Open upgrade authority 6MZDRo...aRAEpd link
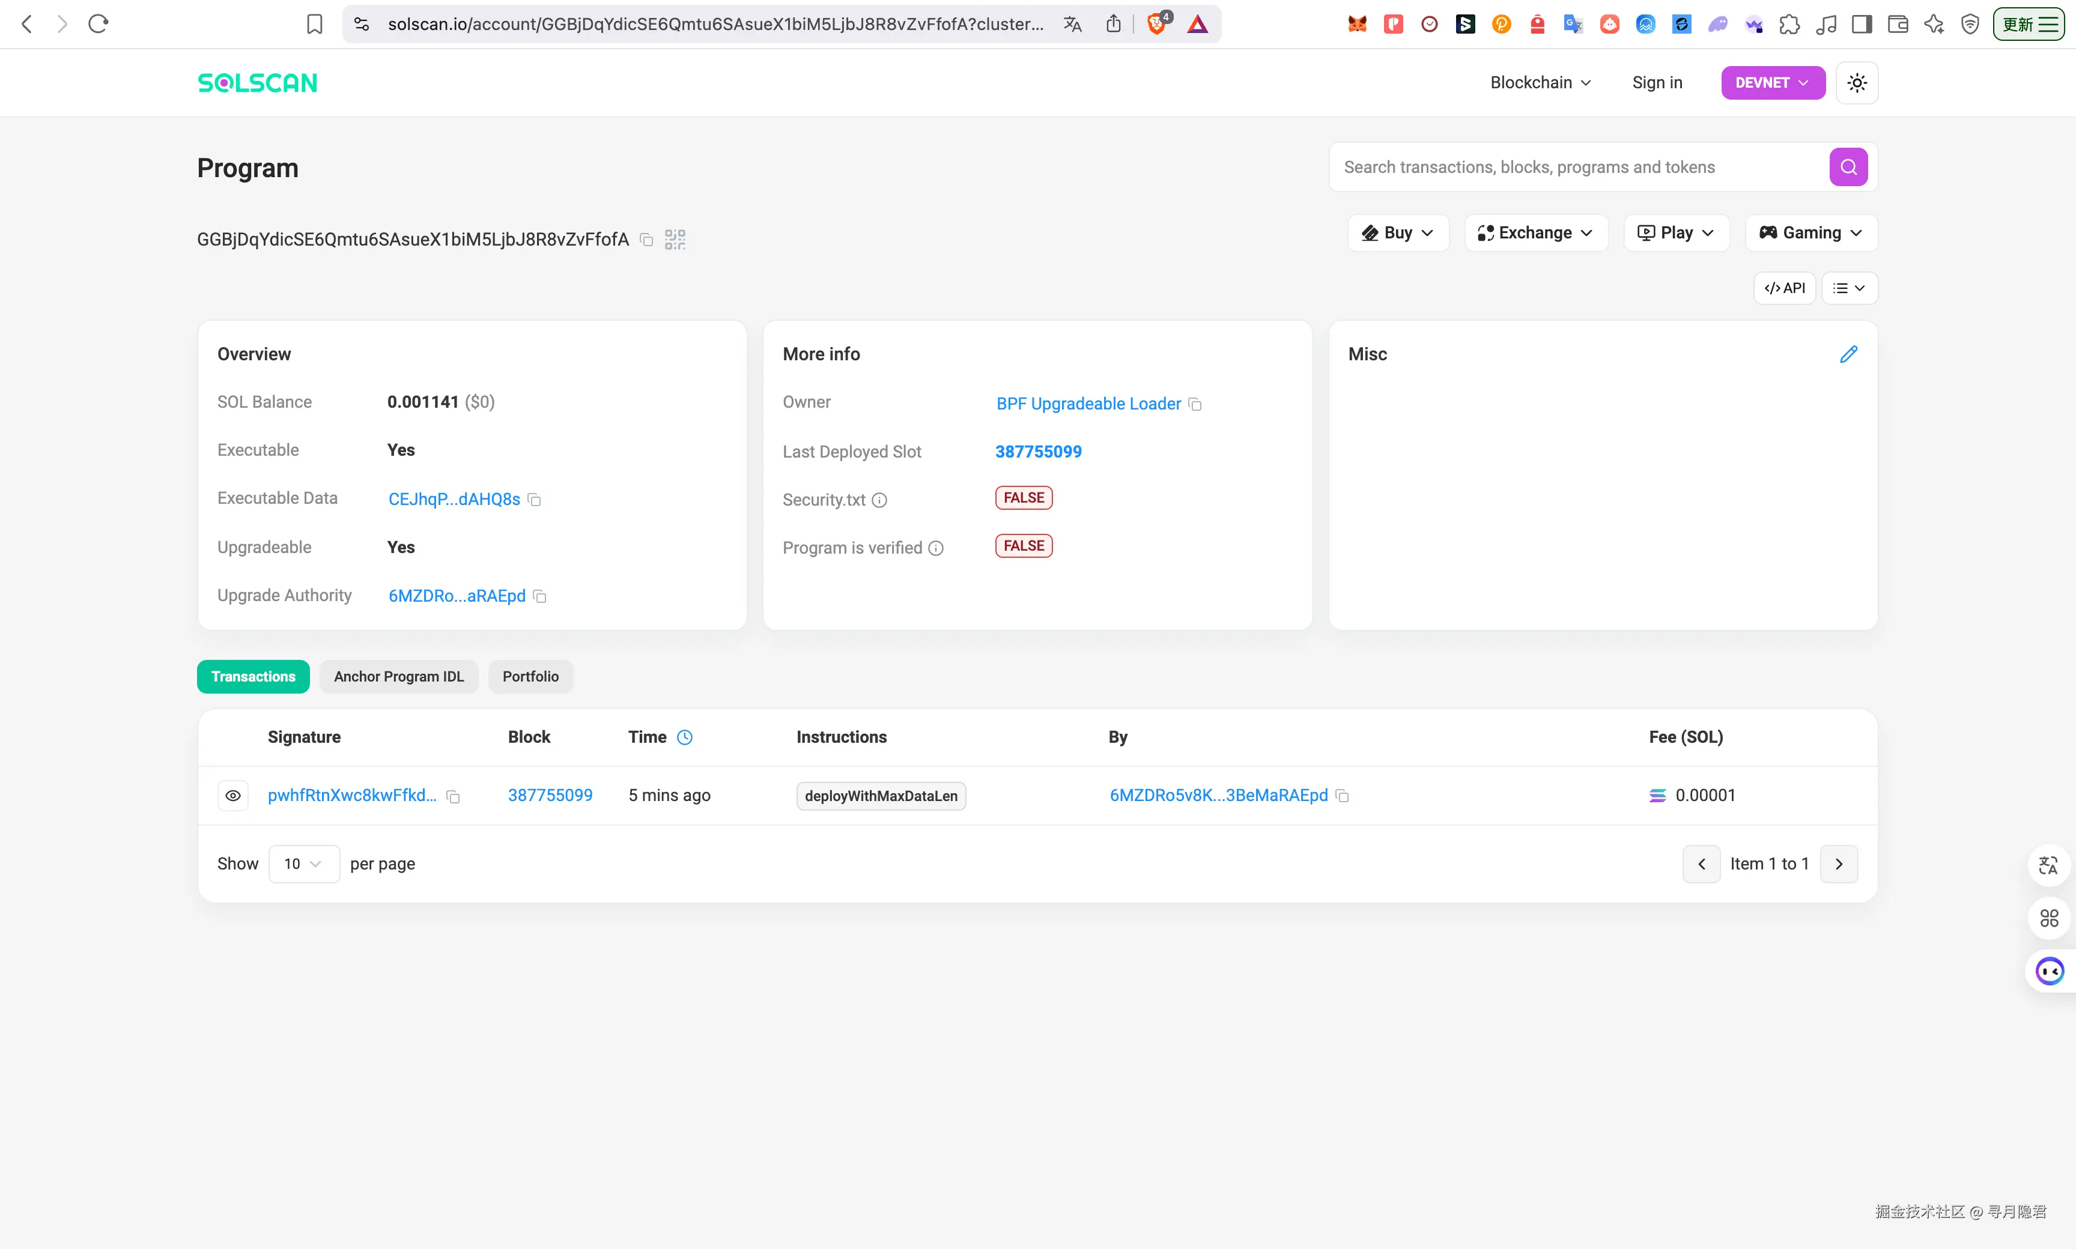This screenshot has width=2076, height=1249. (x=457, y=596)
